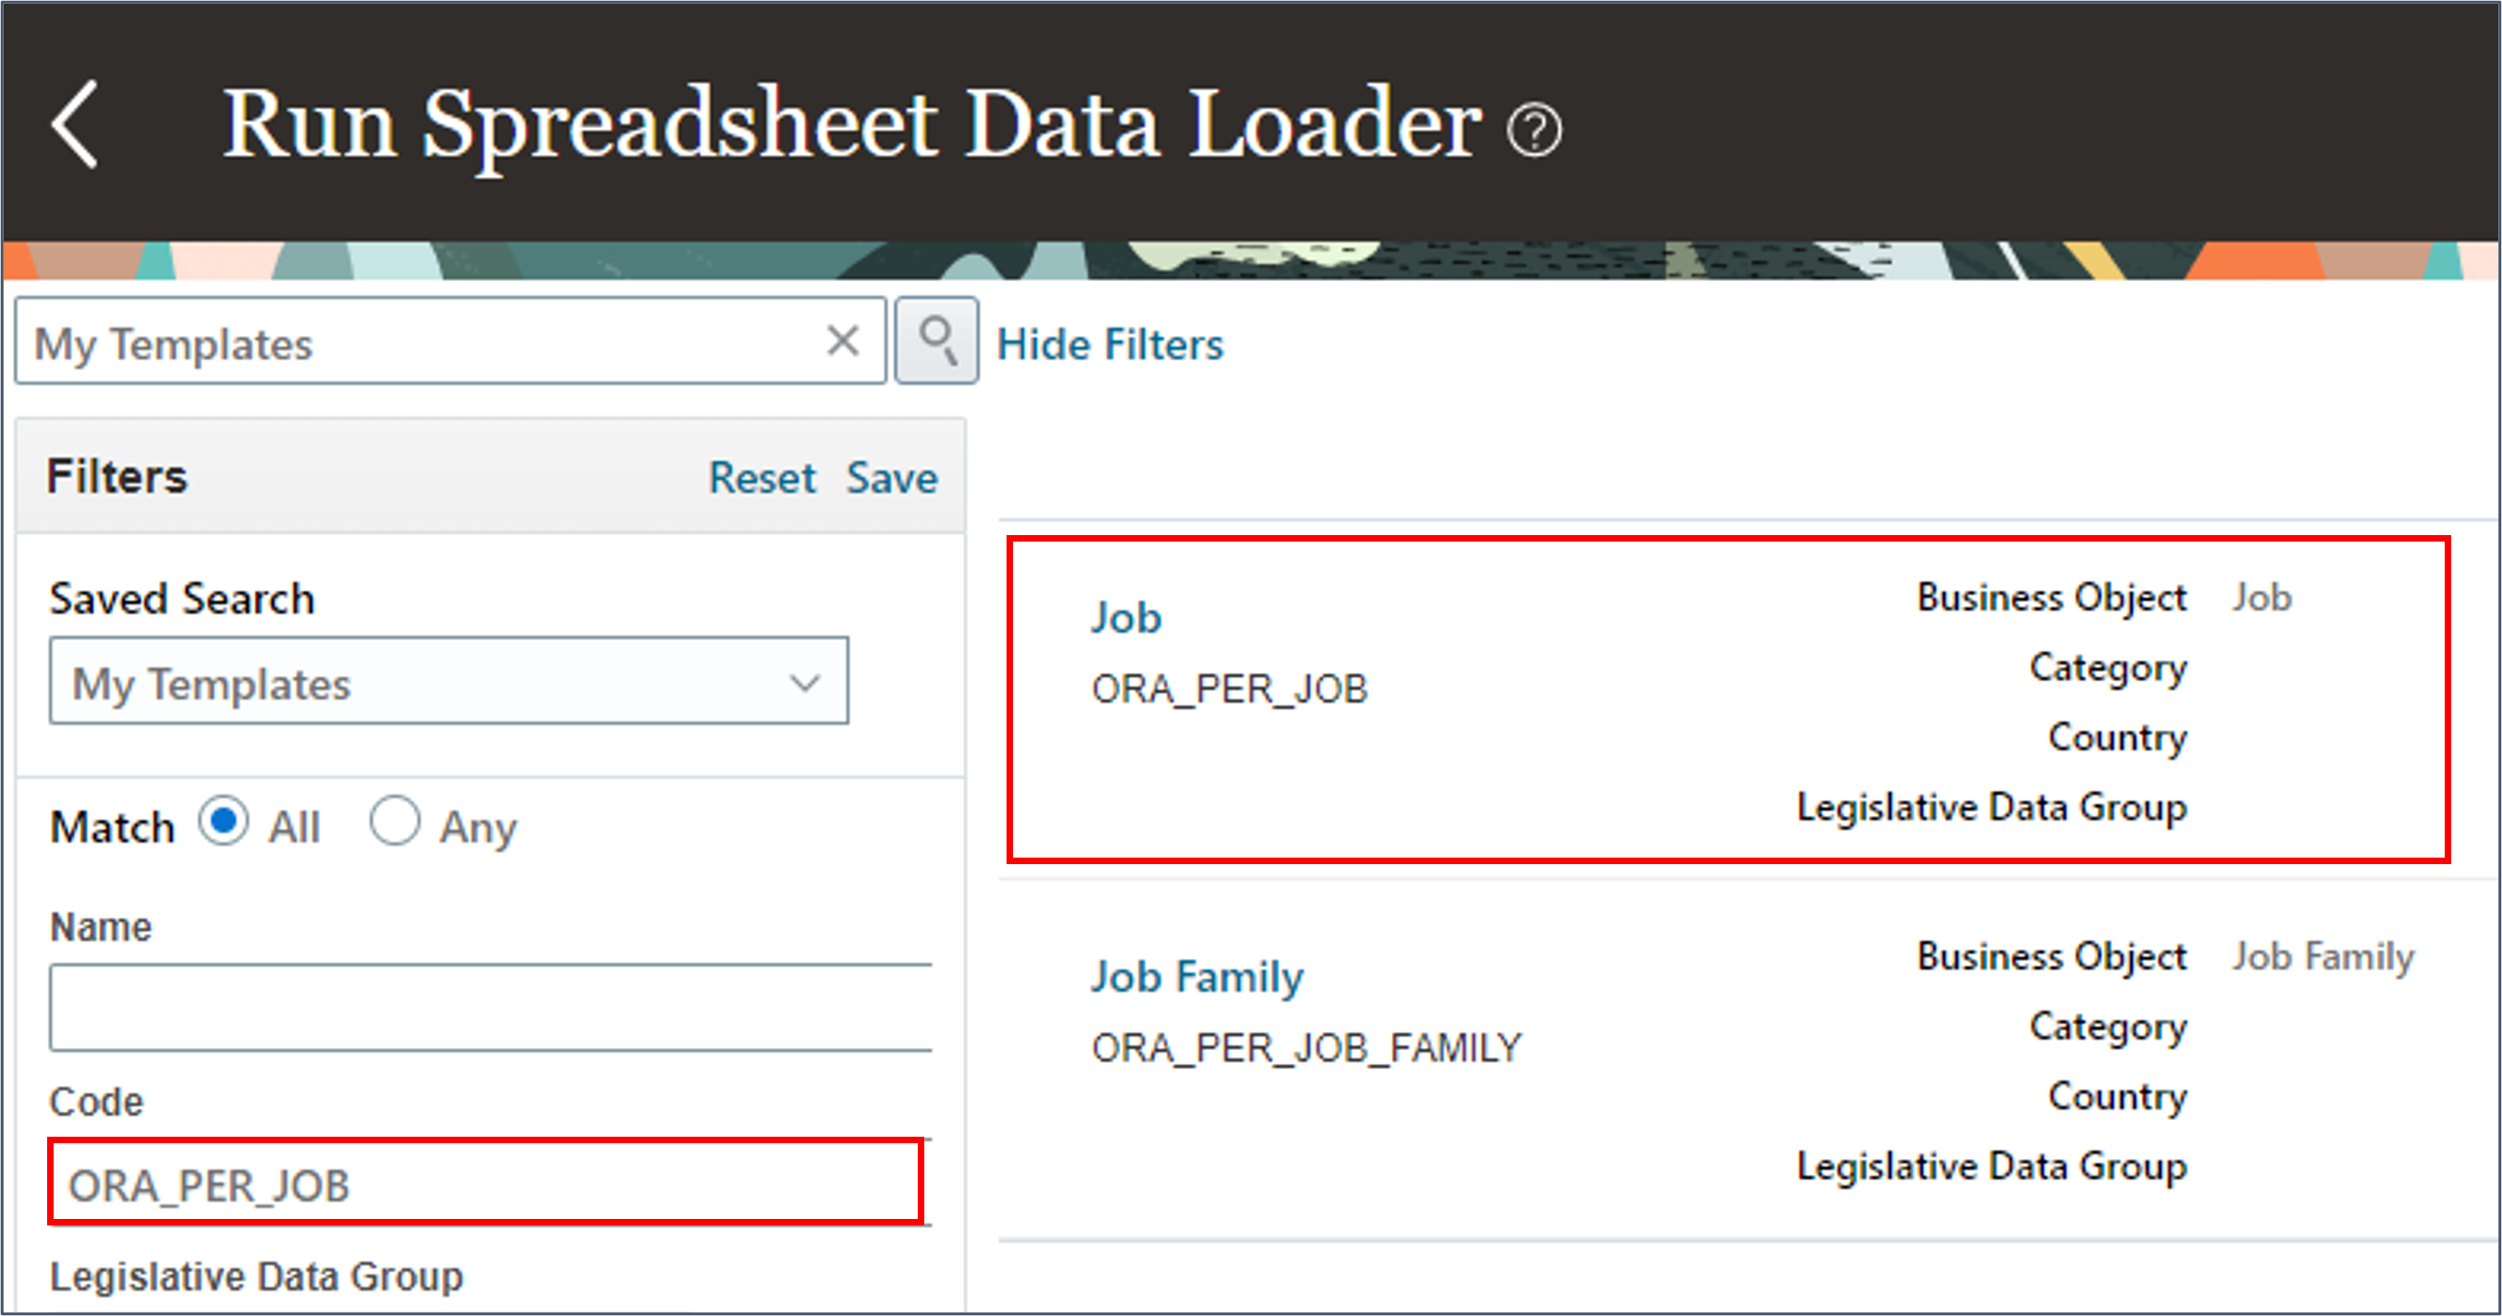Click Hide Filters
This screenshot has height=1316, width=2502.
pyautogui.click(x=1110, y=343)
